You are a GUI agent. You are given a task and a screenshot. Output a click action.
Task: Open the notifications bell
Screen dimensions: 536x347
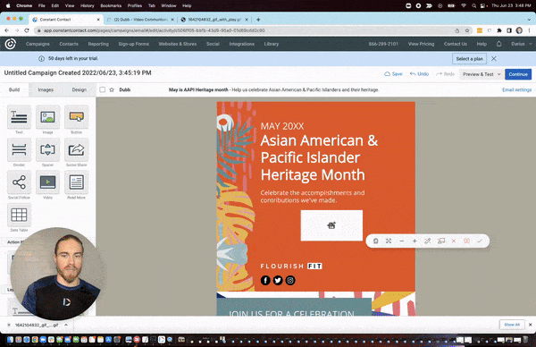[x=498, y=44]
